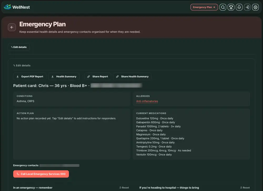
Task: Click the Emergency Plan + button
Action: tap(204, 7)
